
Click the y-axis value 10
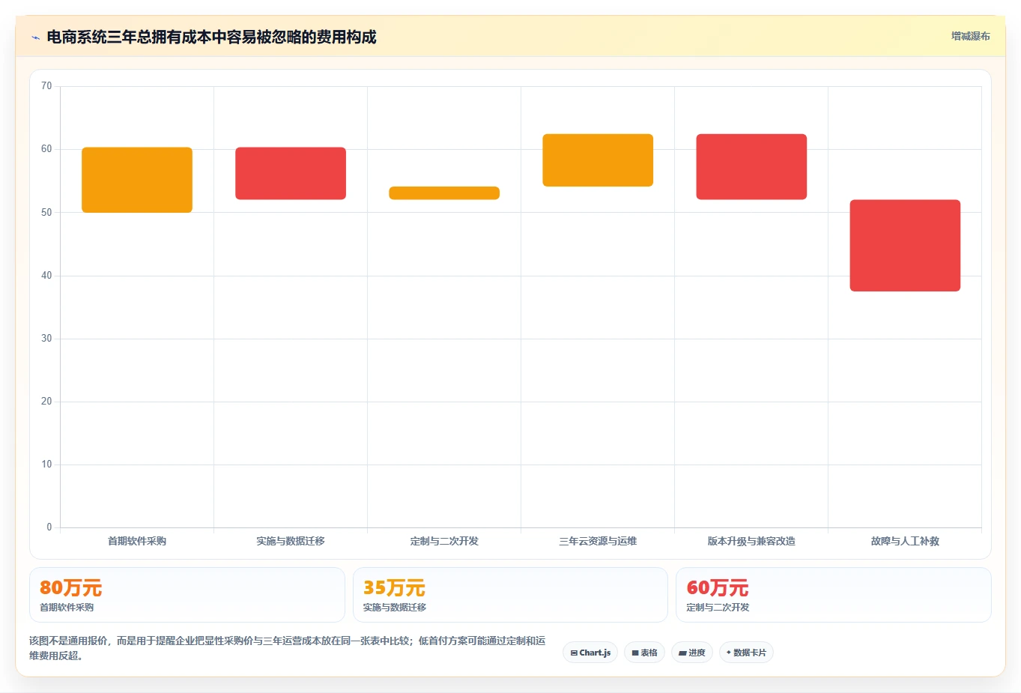click(x=46, y=464)
